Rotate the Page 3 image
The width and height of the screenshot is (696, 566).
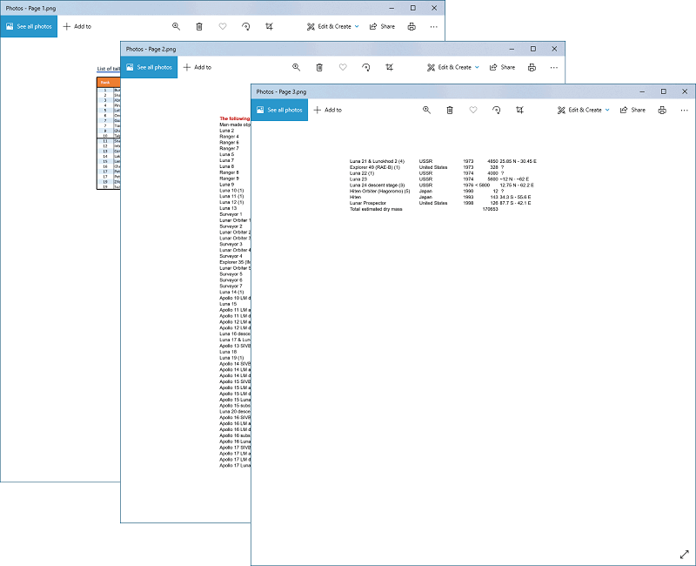click(496, 110)
